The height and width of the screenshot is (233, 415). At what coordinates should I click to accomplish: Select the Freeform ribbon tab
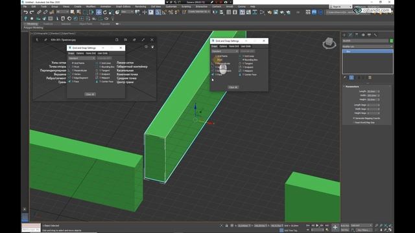click(48, 24)
